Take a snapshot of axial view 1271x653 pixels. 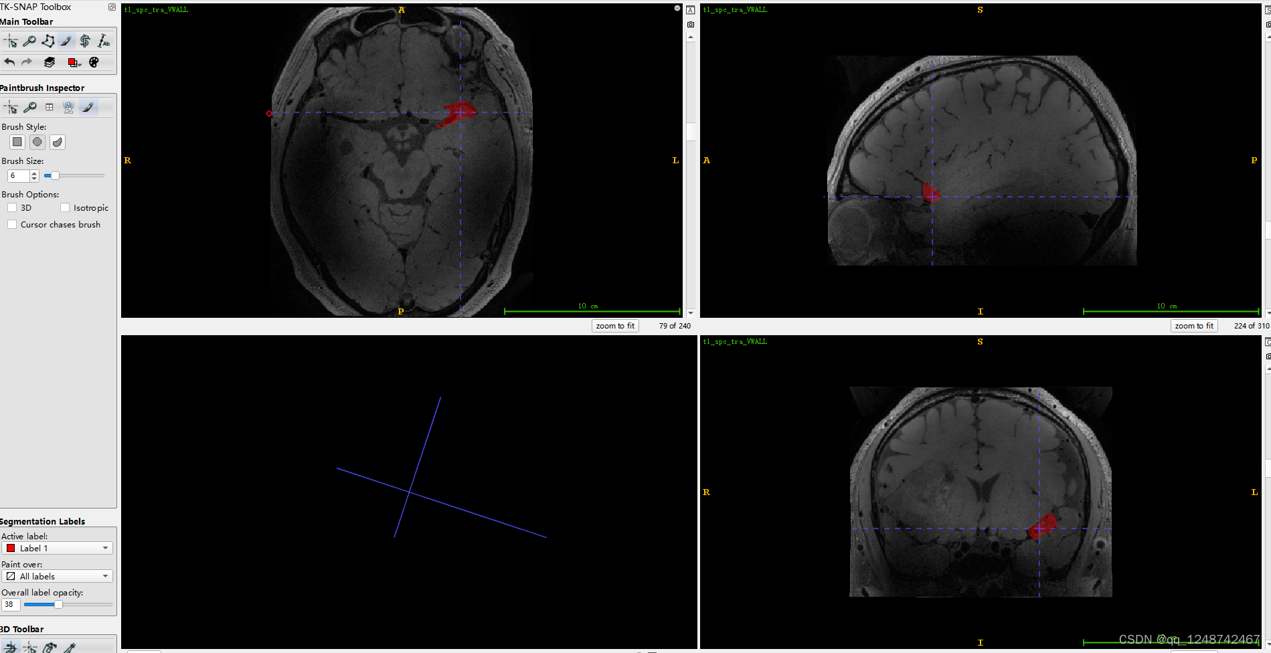click(691, 24)
